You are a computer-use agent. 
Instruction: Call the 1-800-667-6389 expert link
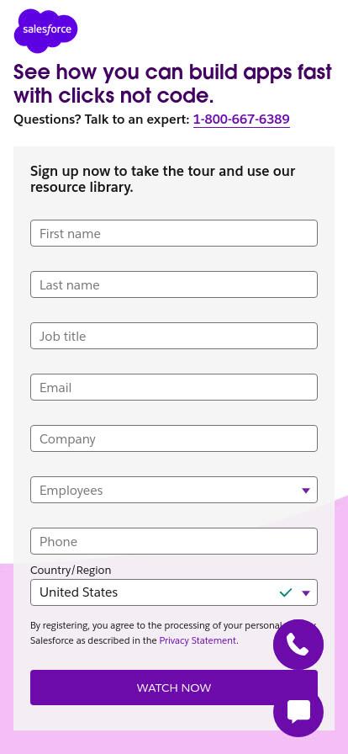(x=241, y=119)
